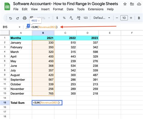Open the View menu
Viewport: 143px width, 119px height.
34,9
